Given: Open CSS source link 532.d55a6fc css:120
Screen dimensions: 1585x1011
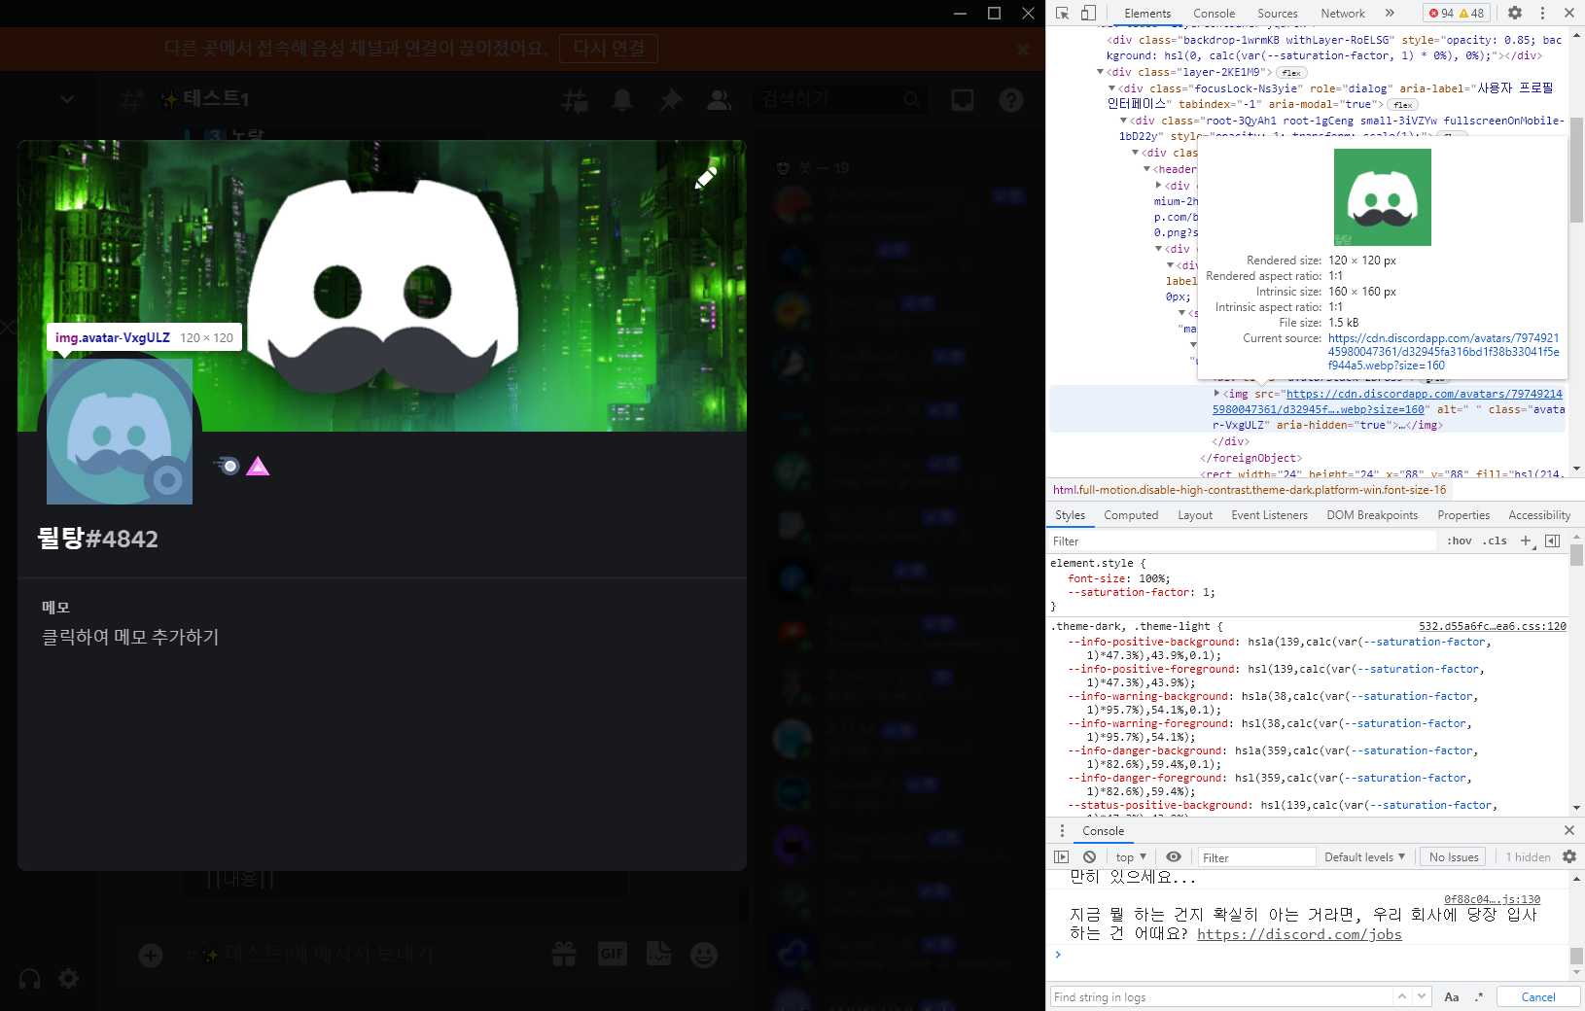Looking at the screenshot, I should [1492, 627].
